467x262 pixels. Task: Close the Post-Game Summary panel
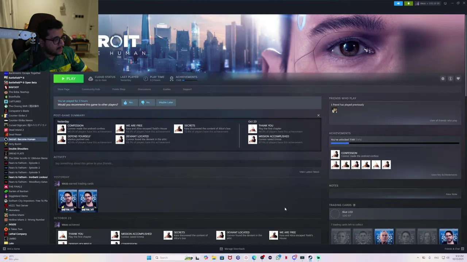tap(318, 115)
